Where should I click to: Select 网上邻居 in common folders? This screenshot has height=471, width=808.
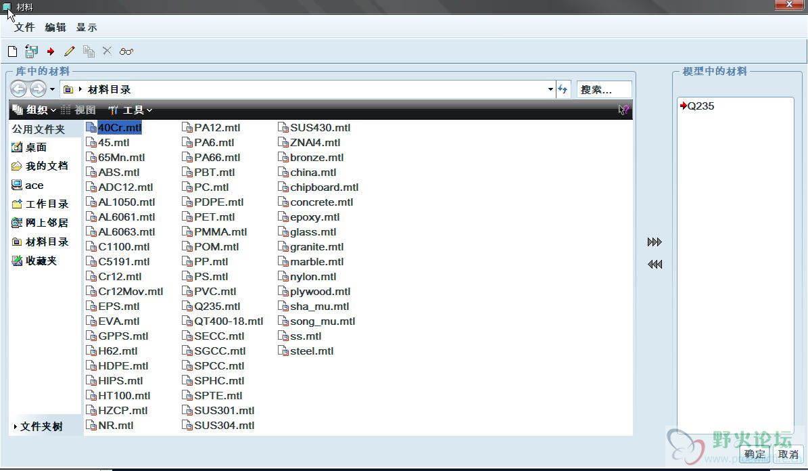pos(40,223)
